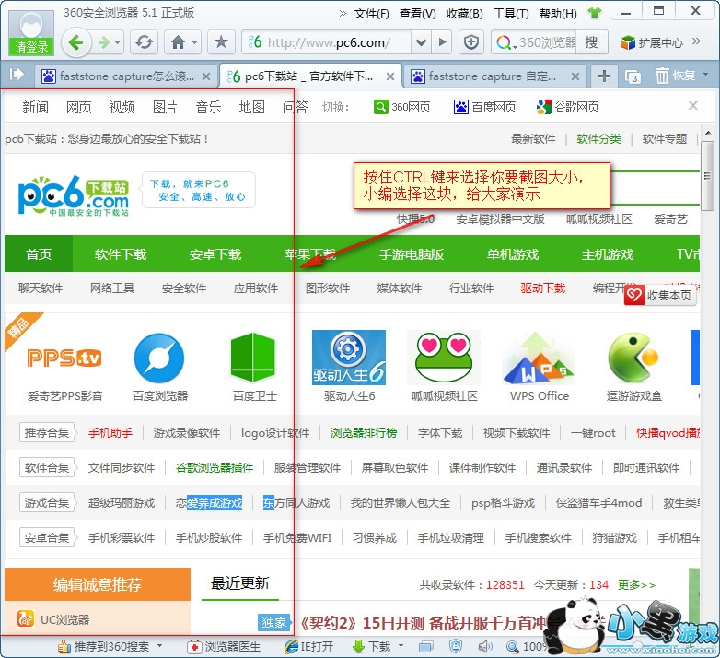720x658 pixels.
Task: Switch search to 谷歌网页
Action: (568, 107)
